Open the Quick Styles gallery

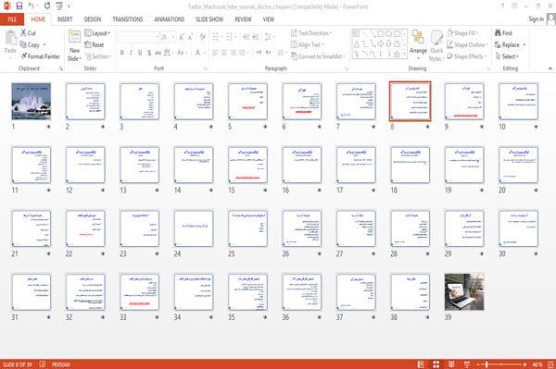[436, 45]
